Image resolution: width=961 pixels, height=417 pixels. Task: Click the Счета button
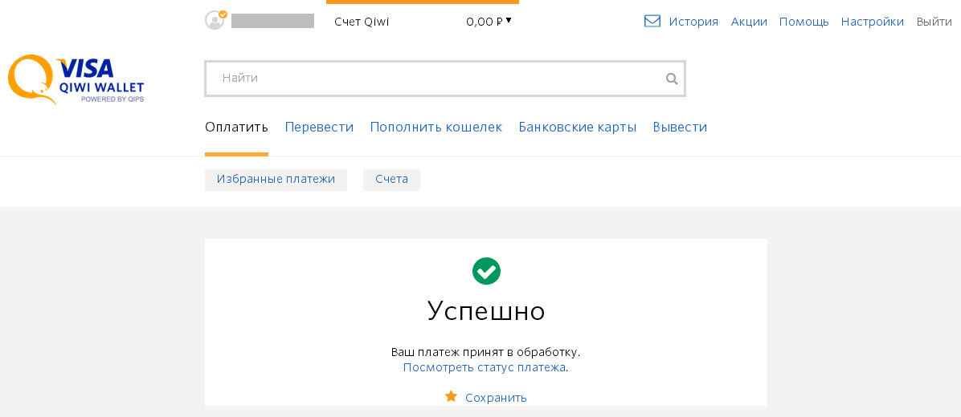point(391,180)
